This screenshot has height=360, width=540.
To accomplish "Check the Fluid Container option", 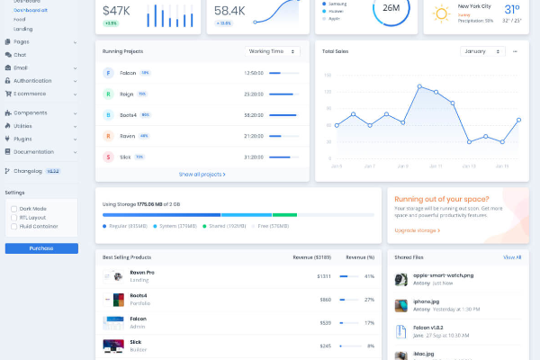I will 13,226.
